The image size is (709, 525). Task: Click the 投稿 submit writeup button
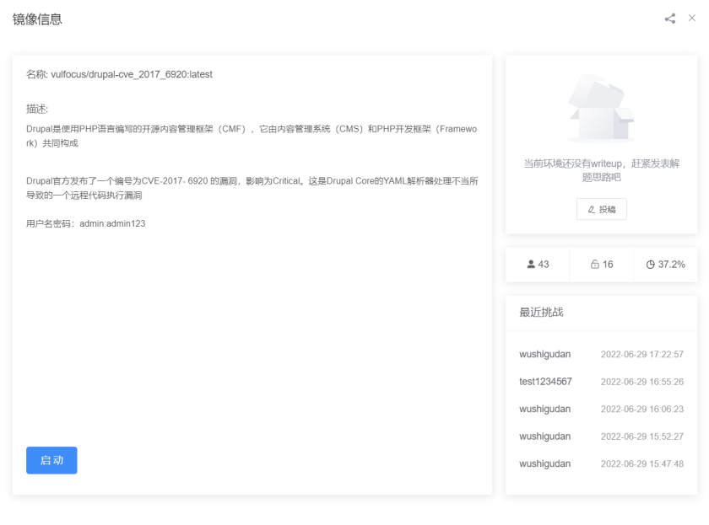coord(601,209)
